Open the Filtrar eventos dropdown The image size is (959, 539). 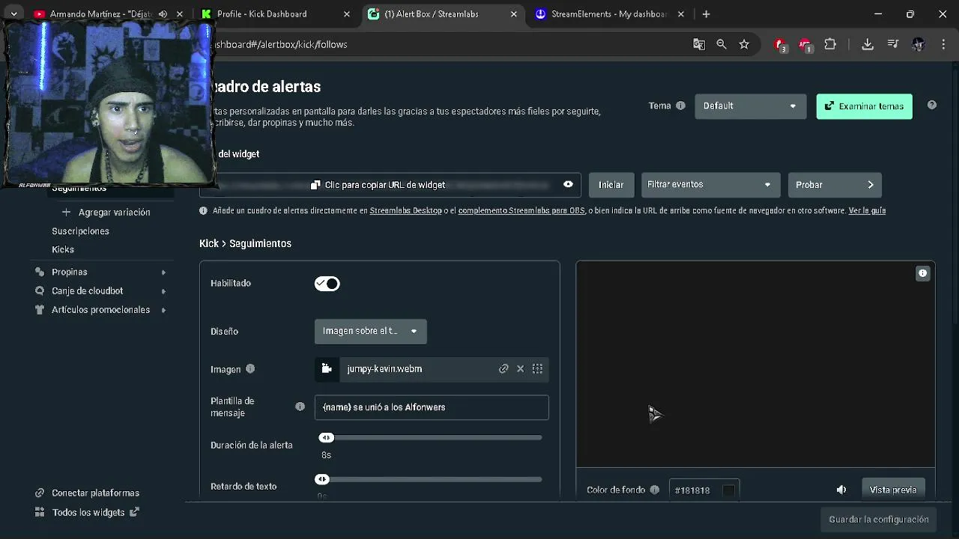click(710, 184)
